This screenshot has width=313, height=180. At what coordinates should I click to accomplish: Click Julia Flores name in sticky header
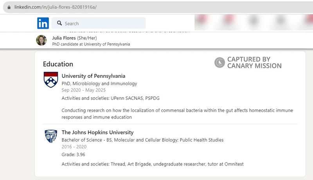tap(64, 38)
